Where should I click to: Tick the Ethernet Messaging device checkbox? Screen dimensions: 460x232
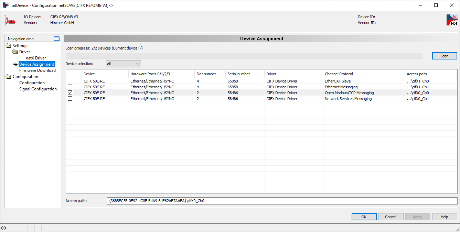point(70,87)
